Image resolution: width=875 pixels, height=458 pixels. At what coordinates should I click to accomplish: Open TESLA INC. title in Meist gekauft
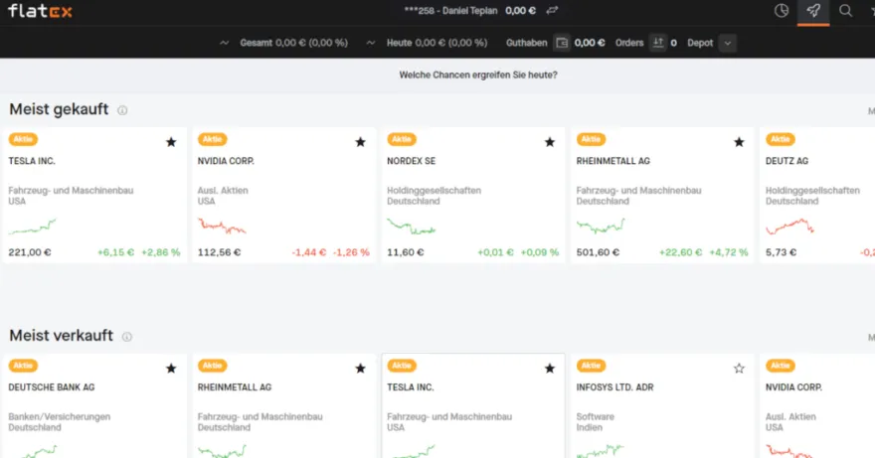(32, 161)
